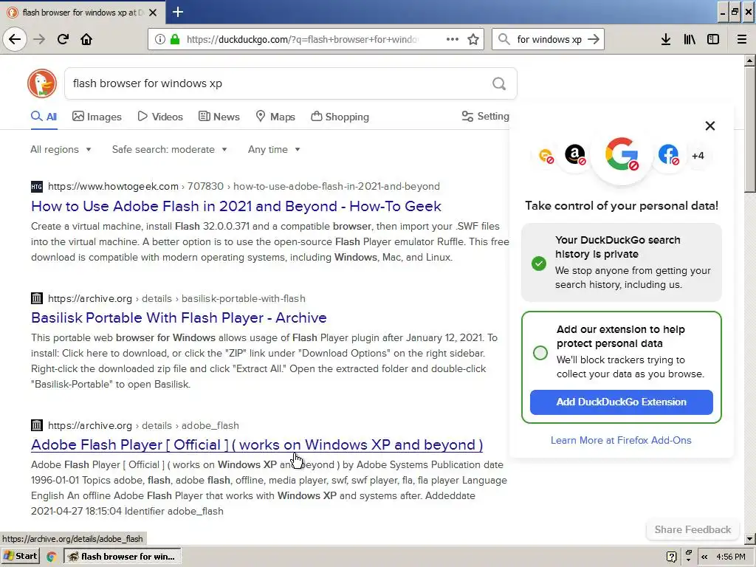Open the Settings dropdown
756x567 pixels.
click(486, 116)
